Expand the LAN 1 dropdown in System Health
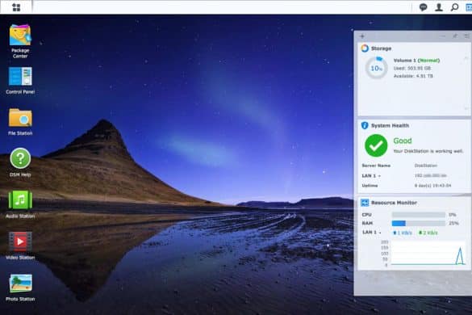This screenshot has width=472, height=315. pyautogui.click(x=379, y=176)
